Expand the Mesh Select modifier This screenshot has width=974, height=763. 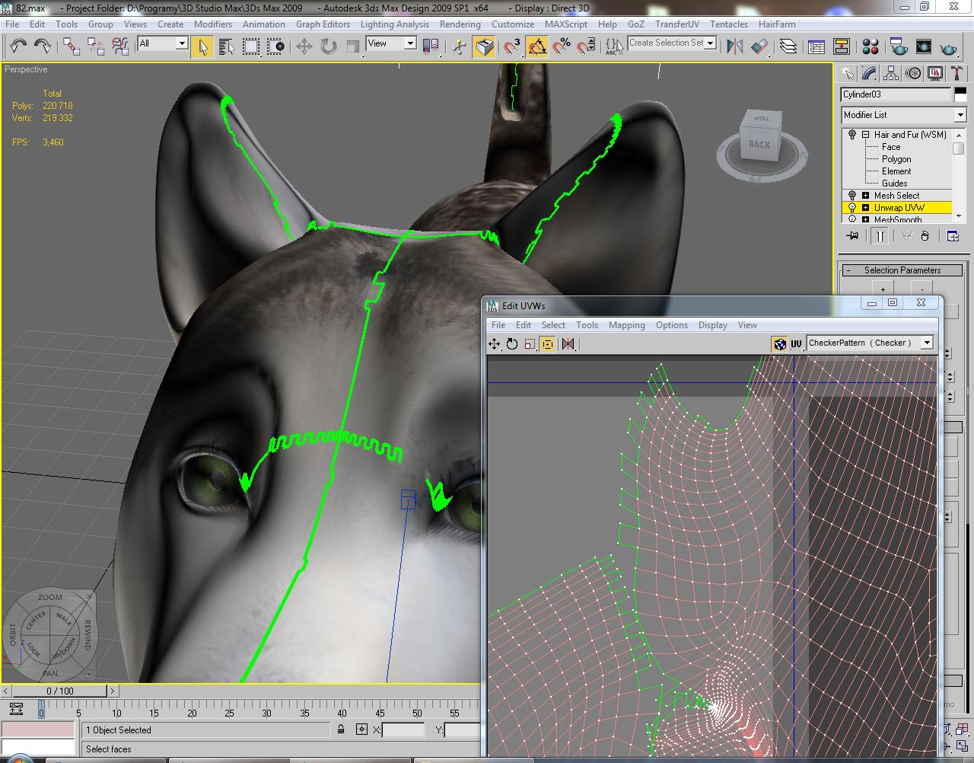pos(865,196)
